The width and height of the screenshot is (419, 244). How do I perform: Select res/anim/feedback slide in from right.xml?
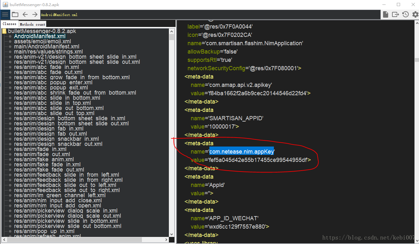click(x=68, y=180)
